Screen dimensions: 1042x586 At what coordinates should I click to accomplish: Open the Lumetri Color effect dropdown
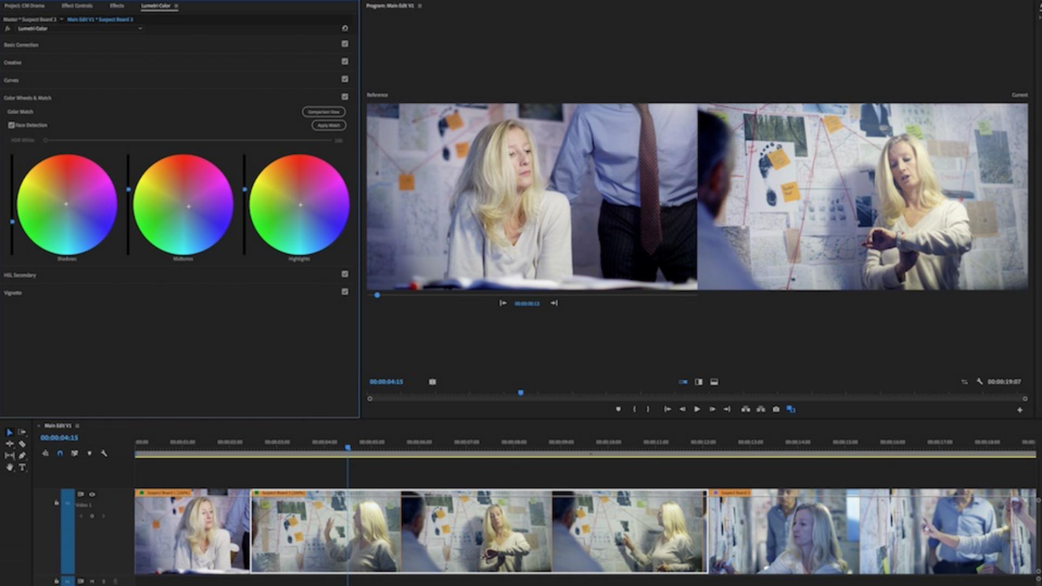pos(139,28)
